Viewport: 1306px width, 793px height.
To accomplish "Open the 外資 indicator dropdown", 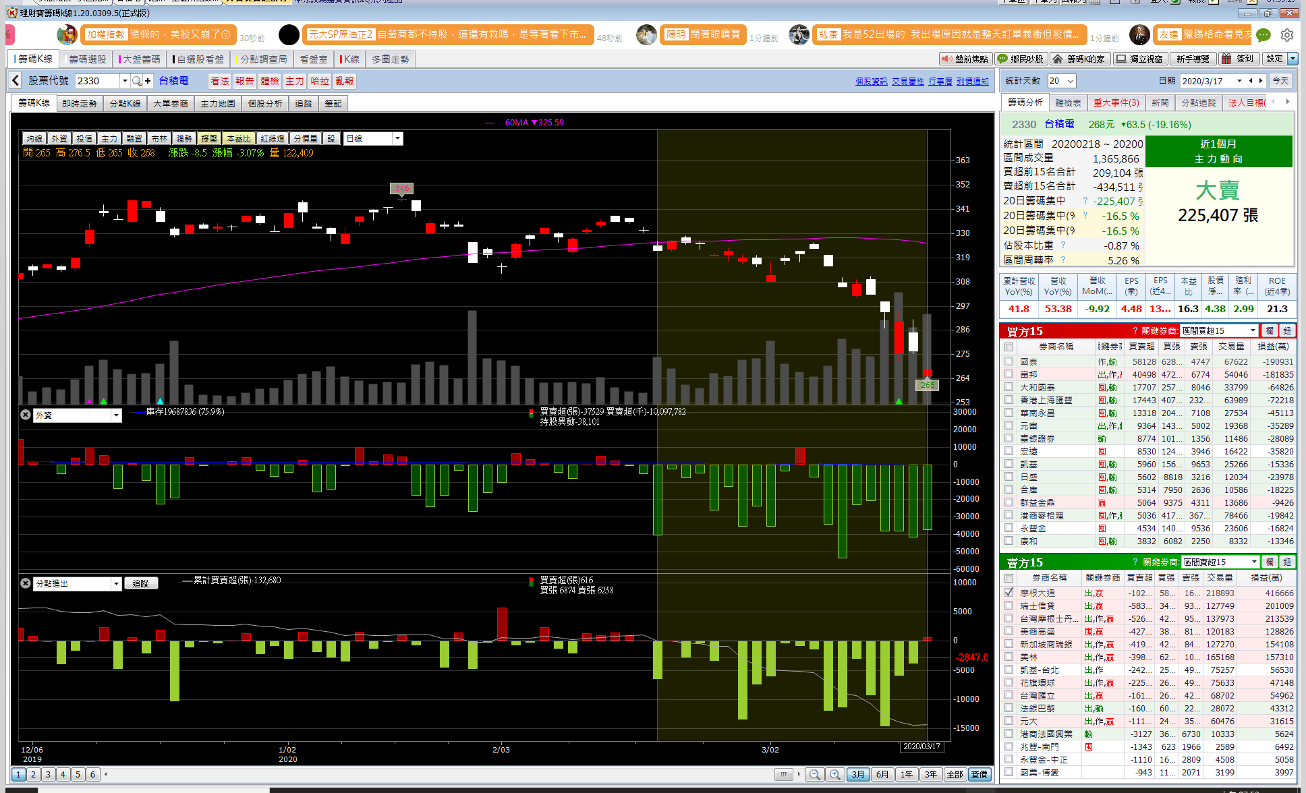I will click(116, 415).
